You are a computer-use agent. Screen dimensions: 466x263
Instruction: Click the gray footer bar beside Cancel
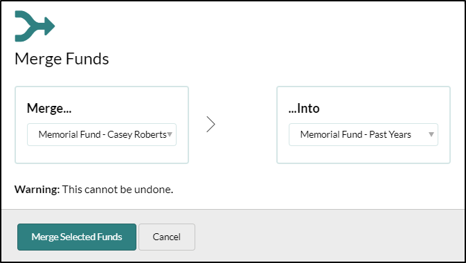click(x=327, y=236)
